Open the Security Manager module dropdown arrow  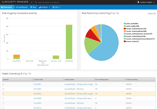[x=32, y=2]
